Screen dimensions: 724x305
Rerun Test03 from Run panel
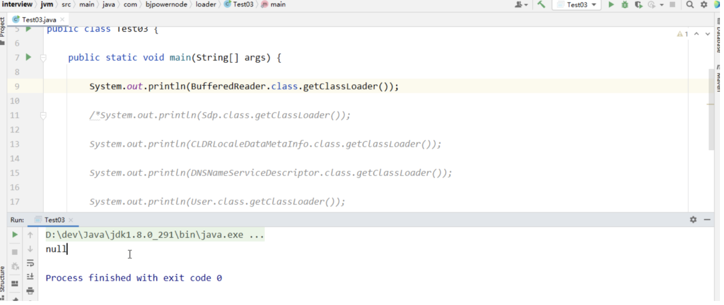point(14,235)
